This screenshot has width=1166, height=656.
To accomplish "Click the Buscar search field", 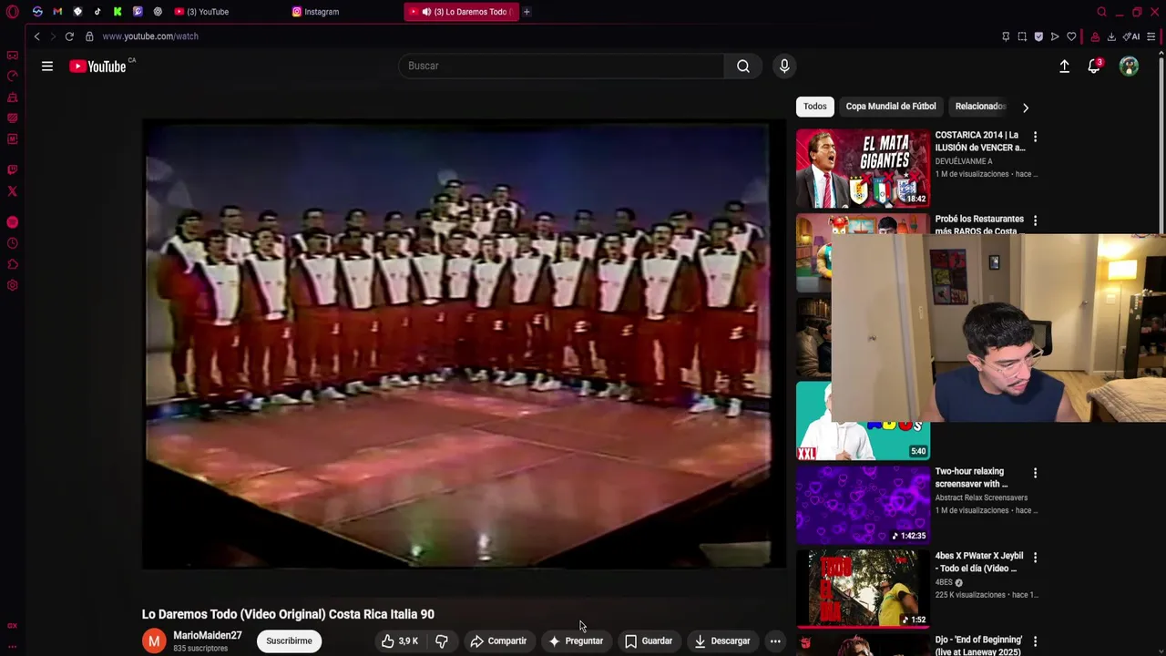I will pyautogui.click(x=561, y=66).
